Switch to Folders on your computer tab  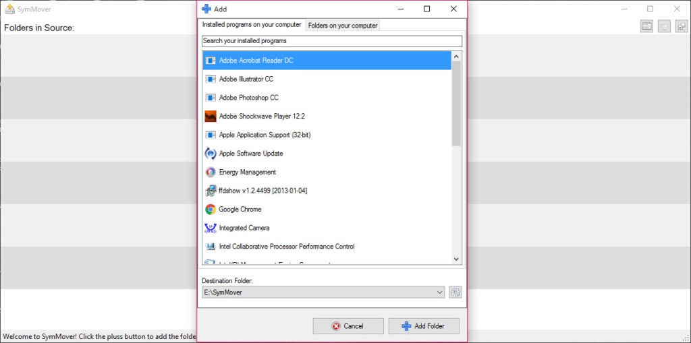342,26
